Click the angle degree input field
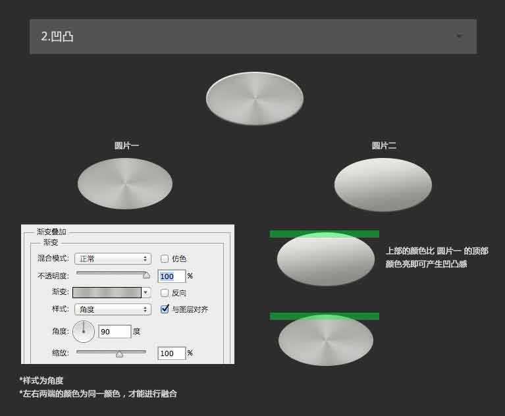This screenshot has height=416, width=505. point(114,332)
